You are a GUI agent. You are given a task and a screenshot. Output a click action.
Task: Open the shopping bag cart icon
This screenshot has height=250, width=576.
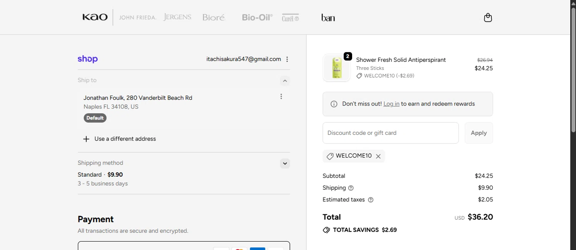[488, 18]
